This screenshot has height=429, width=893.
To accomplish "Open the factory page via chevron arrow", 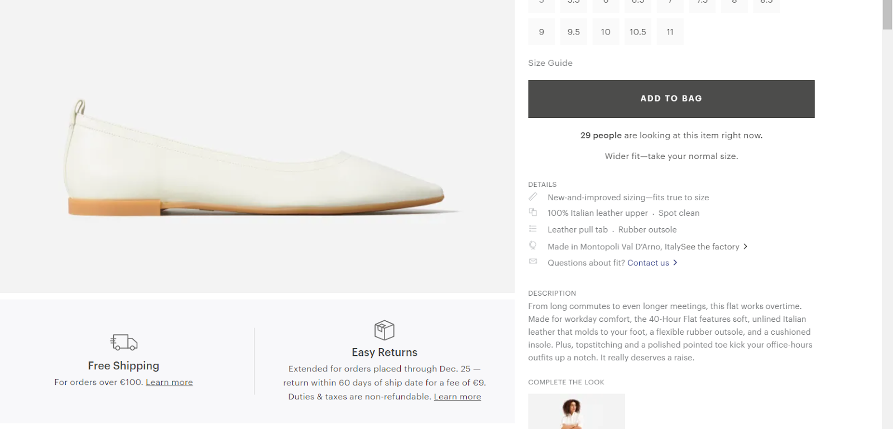I will [x=745, y=247].
